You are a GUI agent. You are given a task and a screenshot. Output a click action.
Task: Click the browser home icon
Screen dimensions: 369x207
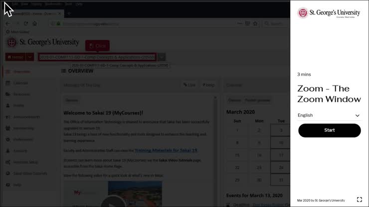click(34, 23)
